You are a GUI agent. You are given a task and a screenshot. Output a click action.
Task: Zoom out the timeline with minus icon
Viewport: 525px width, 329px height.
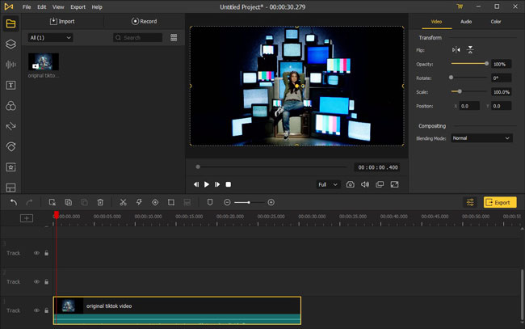pos(227,202)
